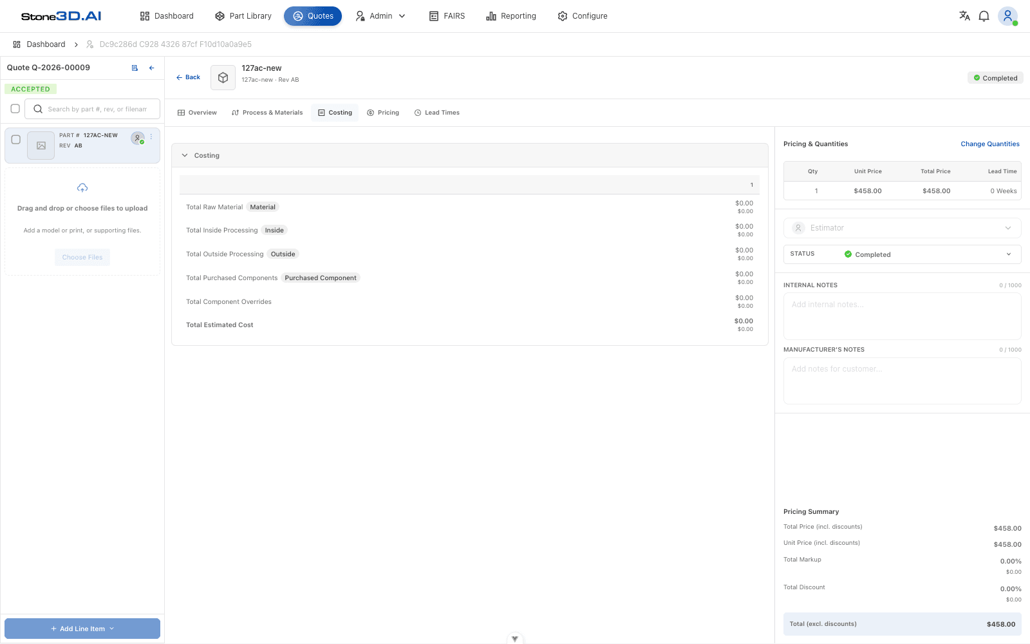Collapse quote sidebar with left arrow icon
Image resolution: width=1030 pixels, height=644 pixels.
coord(152,68)
